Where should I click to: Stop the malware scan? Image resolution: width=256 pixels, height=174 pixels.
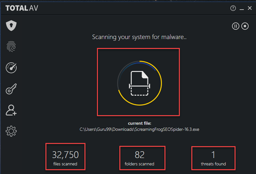pos(245,26)
